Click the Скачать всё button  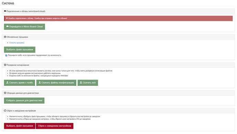88,83
